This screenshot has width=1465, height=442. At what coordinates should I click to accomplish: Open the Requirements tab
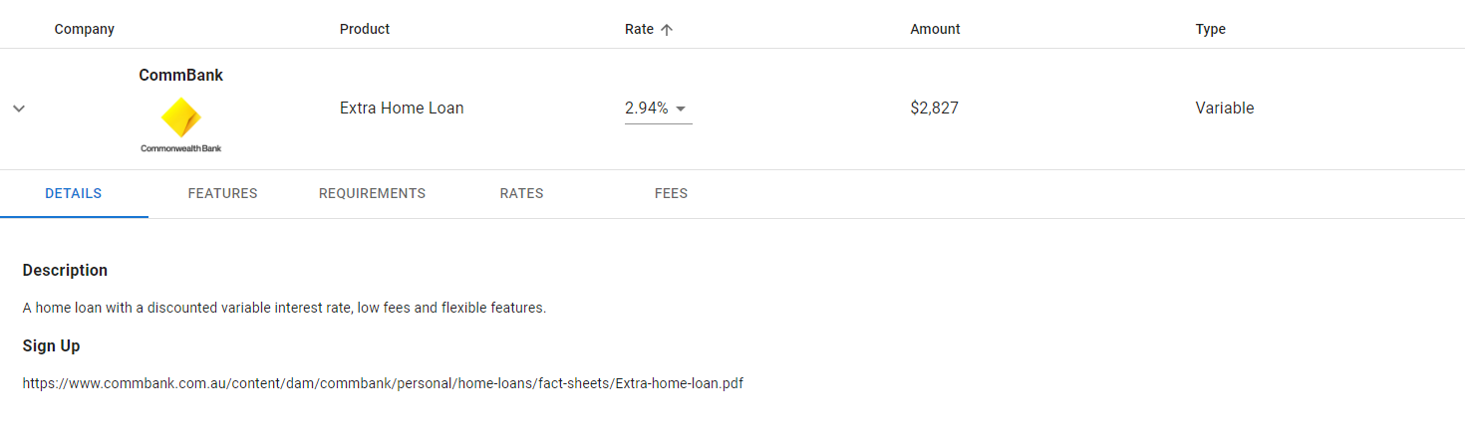click(x=372, y=193)
